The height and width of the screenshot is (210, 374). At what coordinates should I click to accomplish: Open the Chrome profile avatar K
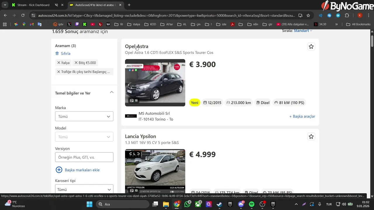pyautogui.click(x=360, y=15)
